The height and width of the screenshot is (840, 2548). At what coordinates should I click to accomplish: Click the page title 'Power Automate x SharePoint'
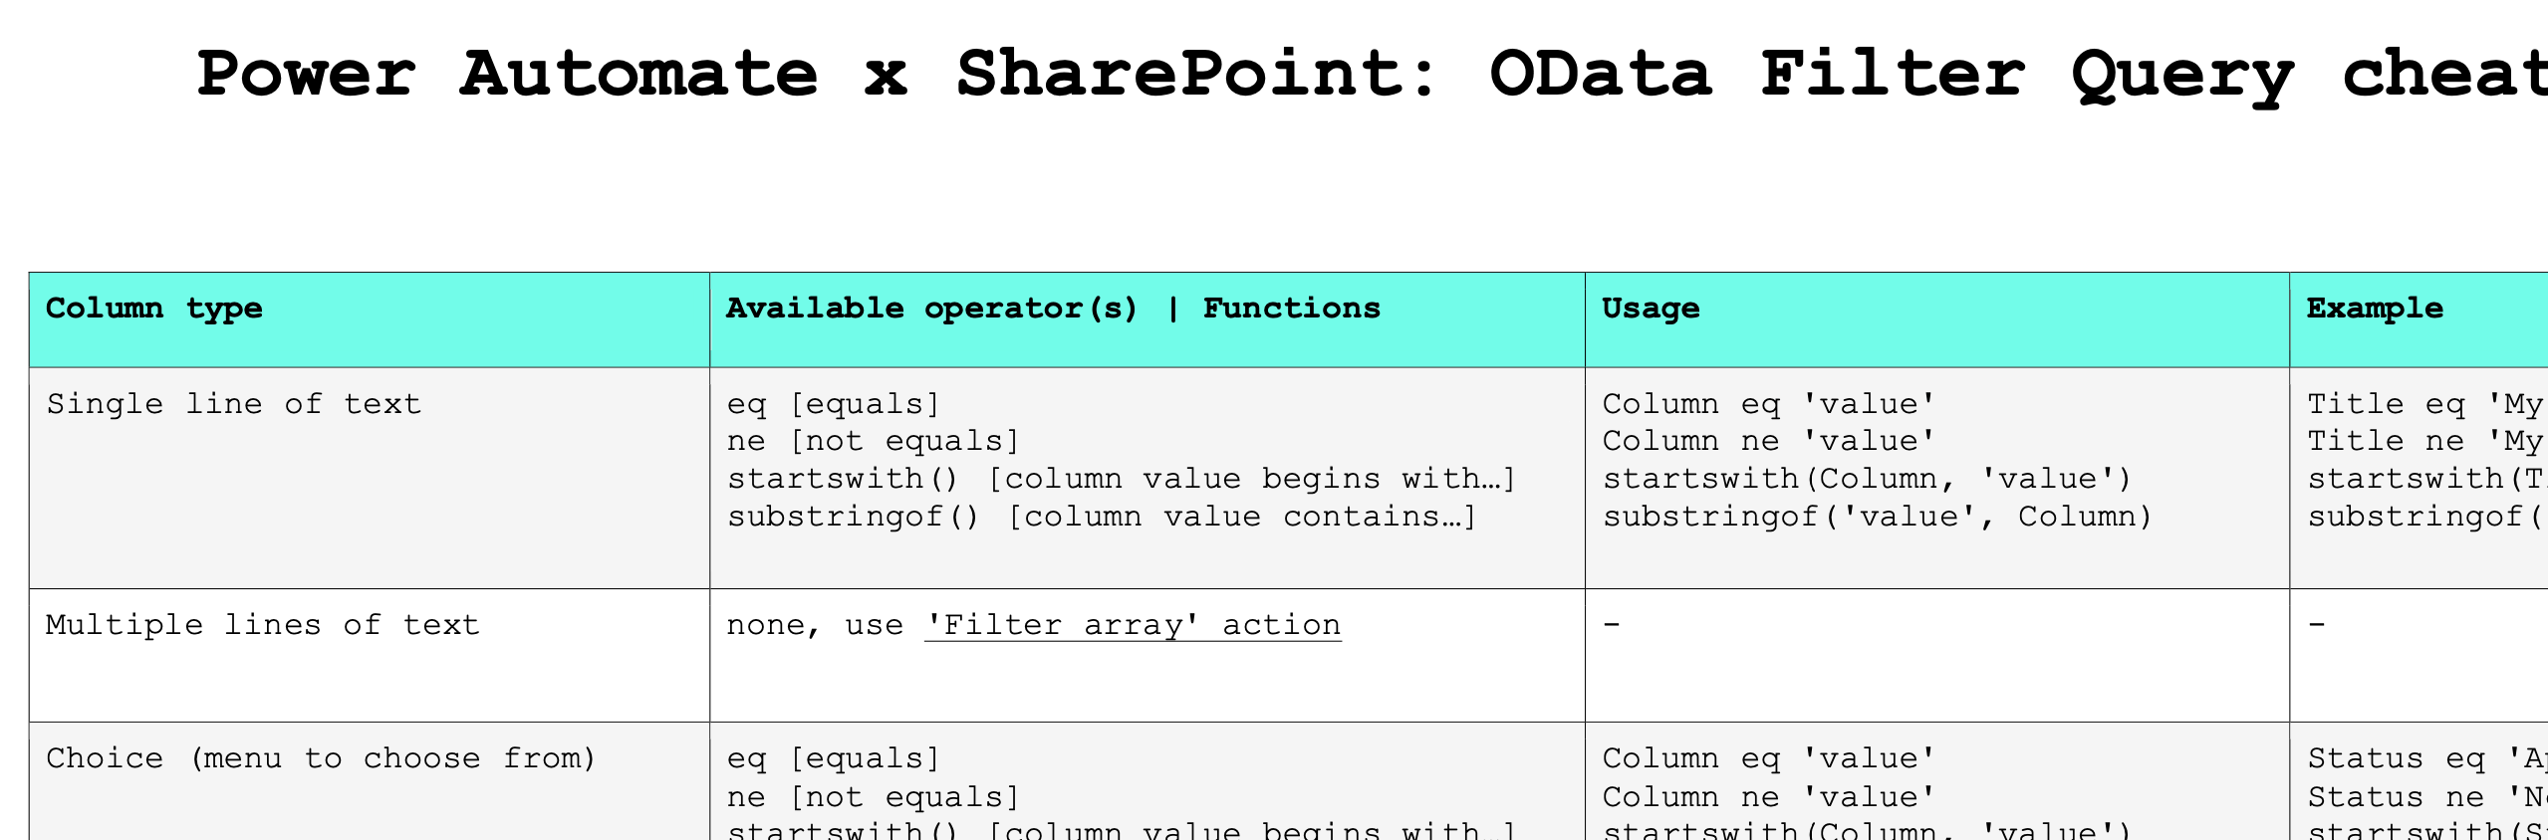[x=817, y=75]
